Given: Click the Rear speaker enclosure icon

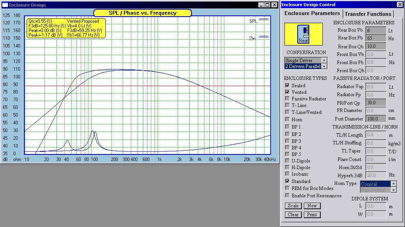Looking at the screenshot, I should [x=303, y=34].
